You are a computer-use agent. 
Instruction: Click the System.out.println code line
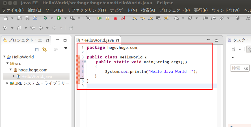pos(151,72)
